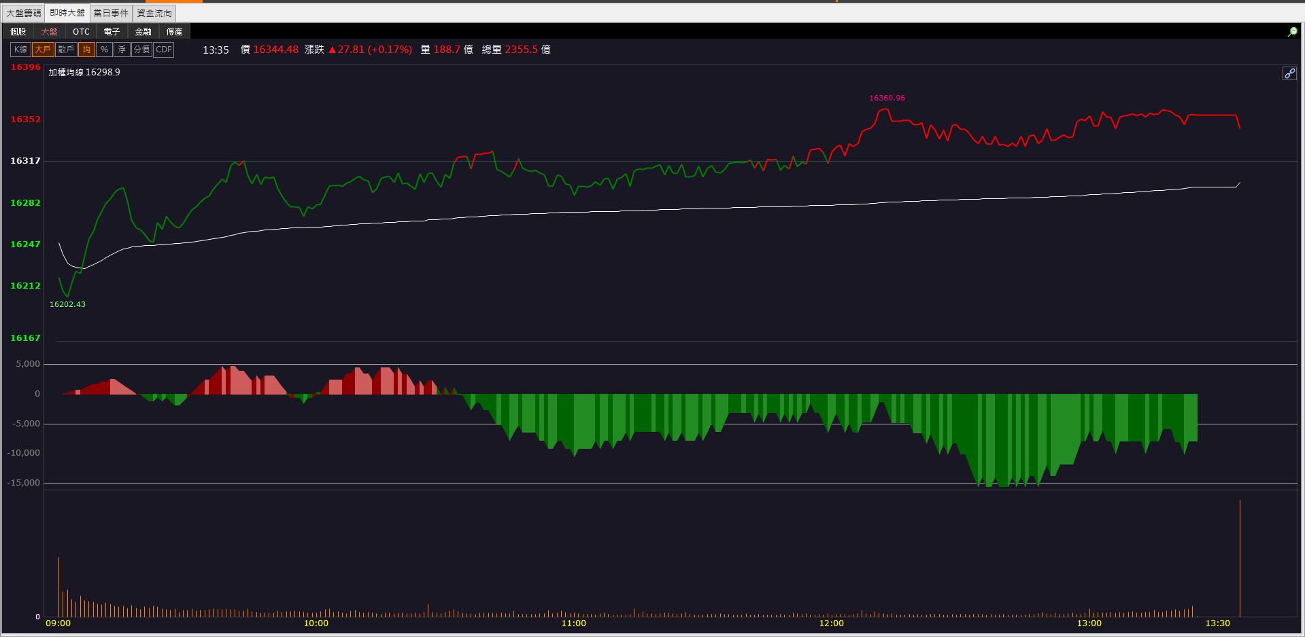Image resolution: width=1305 pixels, height=637 pixels.
Task: Switch to the OTC market sub-tab
Action: coord(81,32)
